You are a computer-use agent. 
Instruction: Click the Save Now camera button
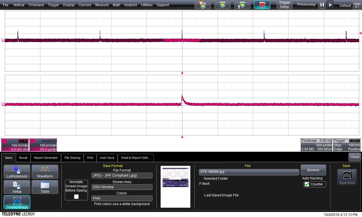[347, 177]
